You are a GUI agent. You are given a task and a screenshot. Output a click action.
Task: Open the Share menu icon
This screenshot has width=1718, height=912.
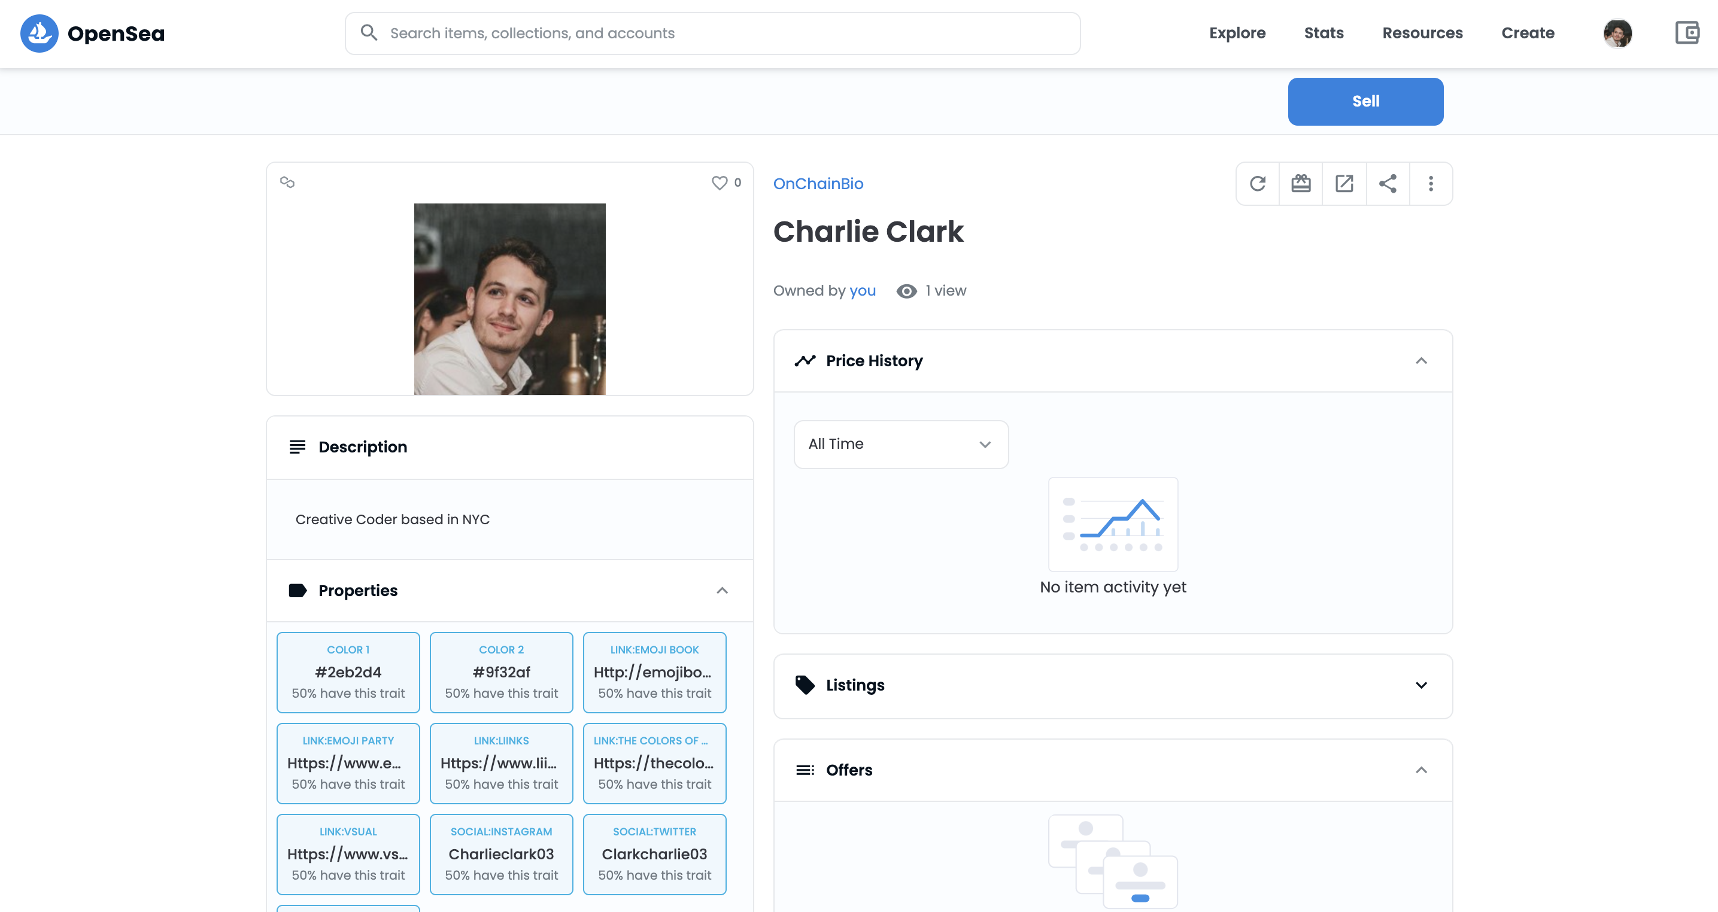click(x=1388, y=183)
